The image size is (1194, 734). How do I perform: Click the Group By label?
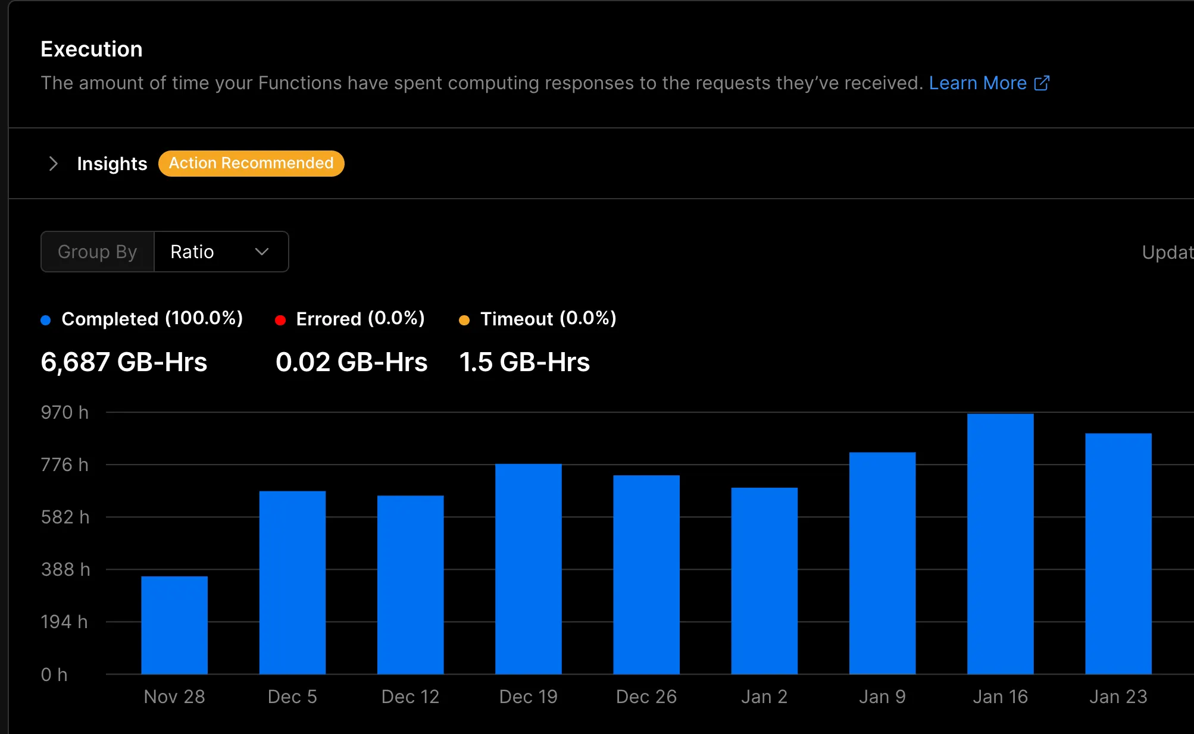tap(98, 252)
